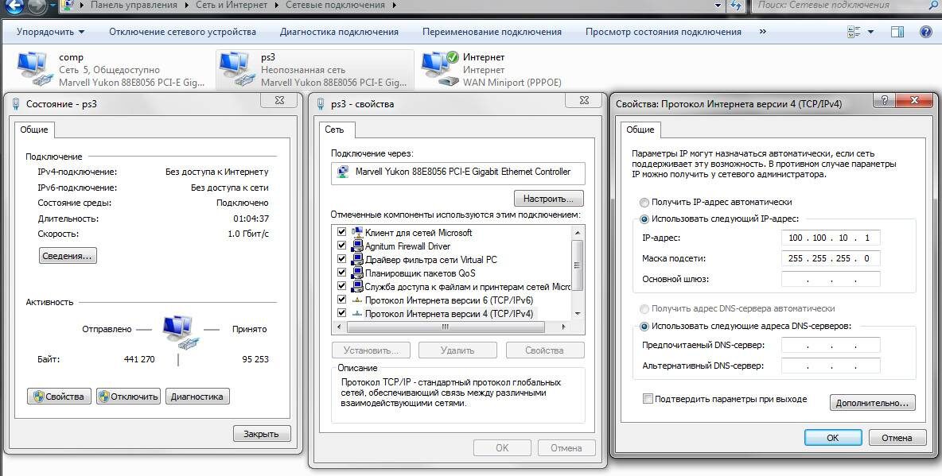Click the question mark help button in TCP/IPv4 dialog
Screen dimensions: 942x476
[x=884, y=100]
